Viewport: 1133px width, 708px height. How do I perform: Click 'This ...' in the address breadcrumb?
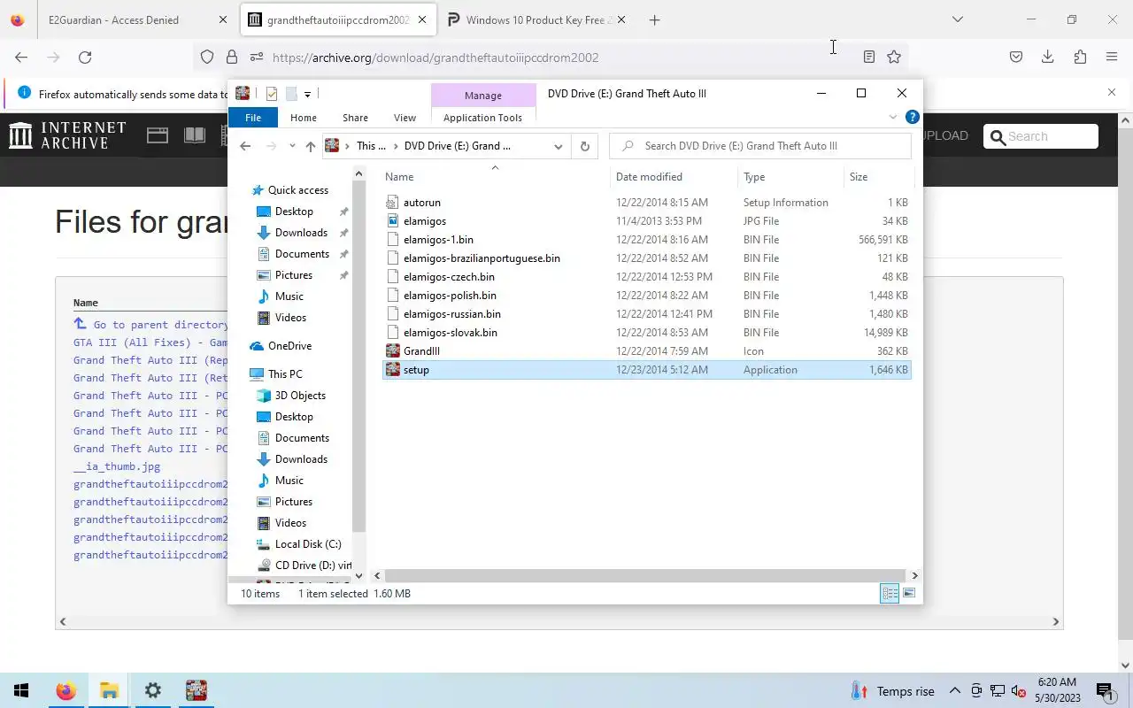coord(371,146)
